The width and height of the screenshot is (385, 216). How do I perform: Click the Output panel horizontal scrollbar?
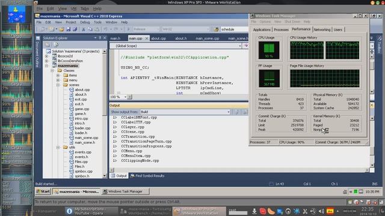(239, 170)
